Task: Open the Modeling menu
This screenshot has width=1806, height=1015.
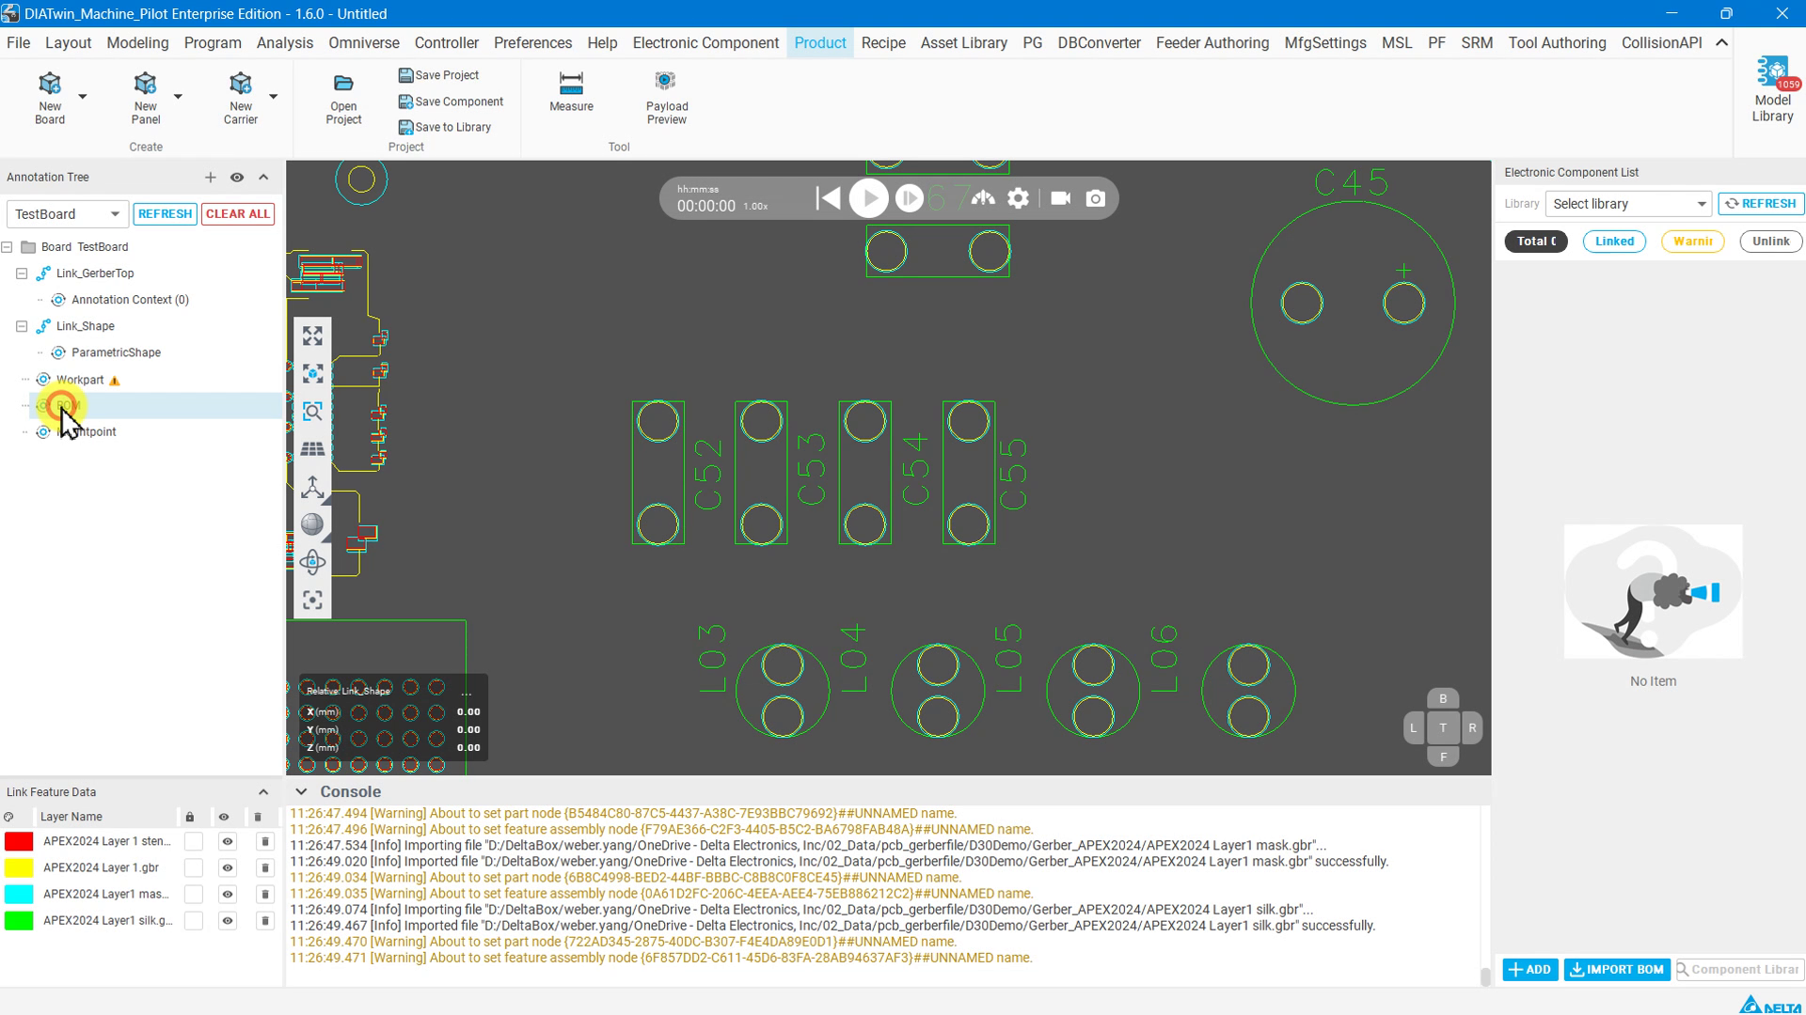Action: click(x=137, y=43)
